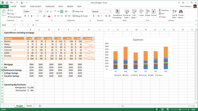Click the Format Painter tool
Viewport: 198px width, 111px height.
click(x=15, y=17)
